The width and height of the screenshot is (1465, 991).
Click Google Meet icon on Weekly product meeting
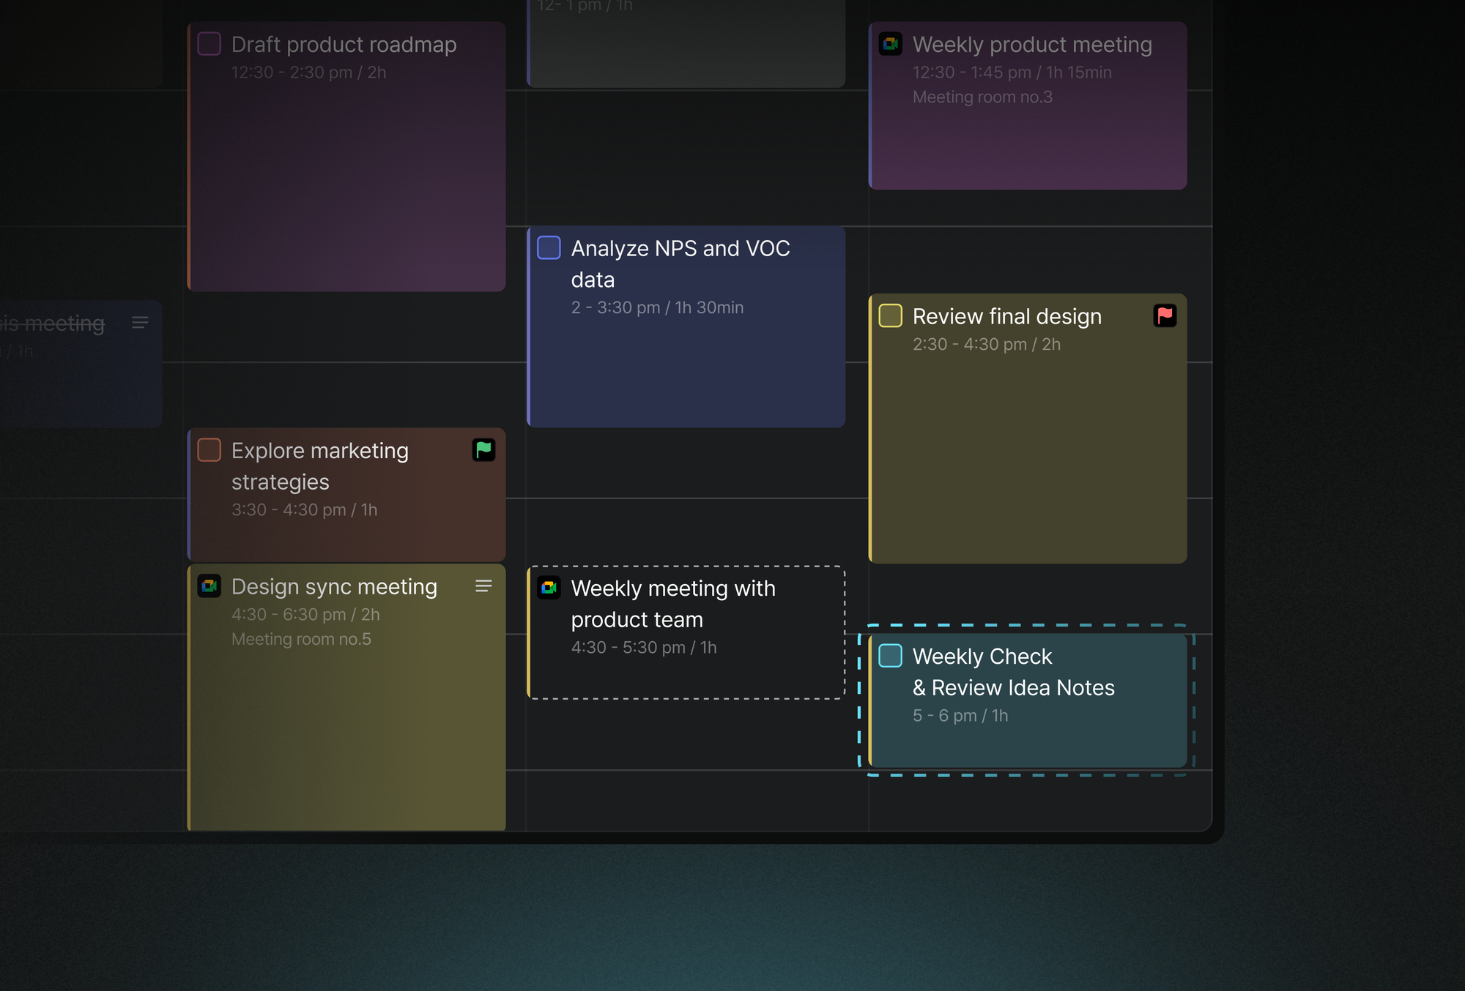(x=891, y=44)
